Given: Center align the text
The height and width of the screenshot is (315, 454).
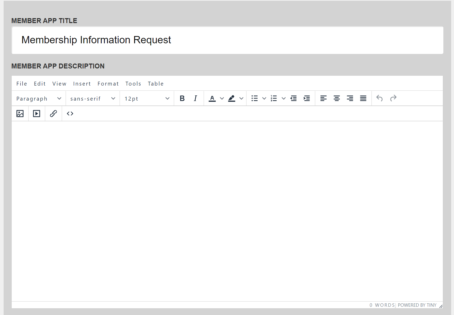Looking at the screenshot, I should [x=337, y=98].
